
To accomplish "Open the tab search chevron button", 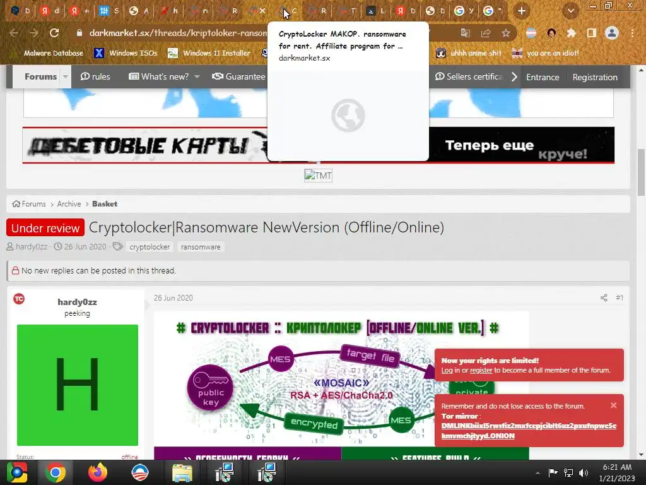I will (570, 11).
